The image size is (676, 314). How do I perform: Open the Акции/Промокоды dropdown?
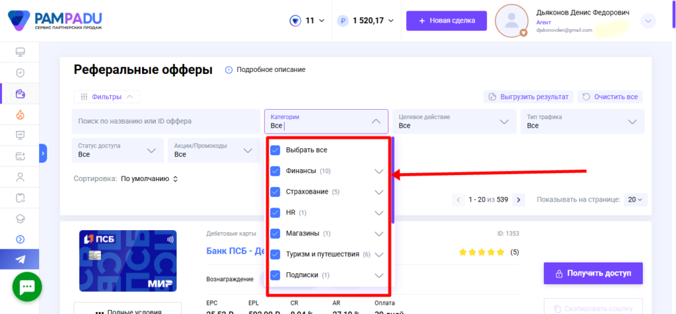[x=214, y=150]
